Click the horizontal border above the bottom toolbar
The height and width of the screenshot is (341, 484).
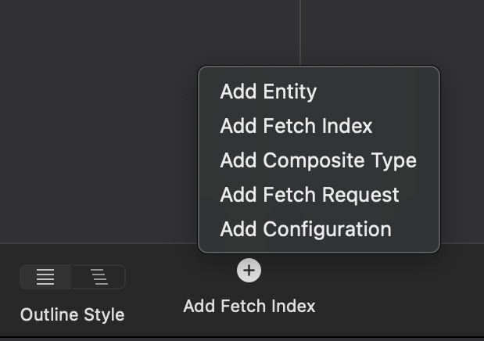click(99, 244)
